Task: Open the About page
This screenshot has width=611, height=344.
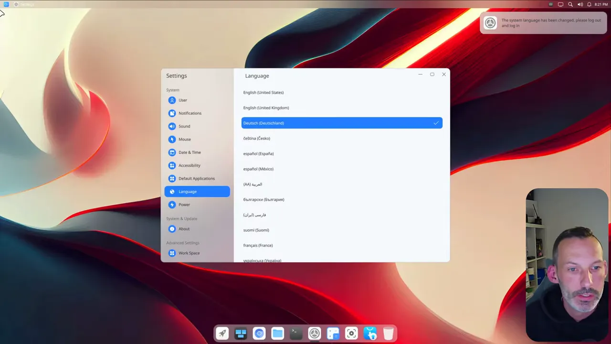Action: [184, 229]
